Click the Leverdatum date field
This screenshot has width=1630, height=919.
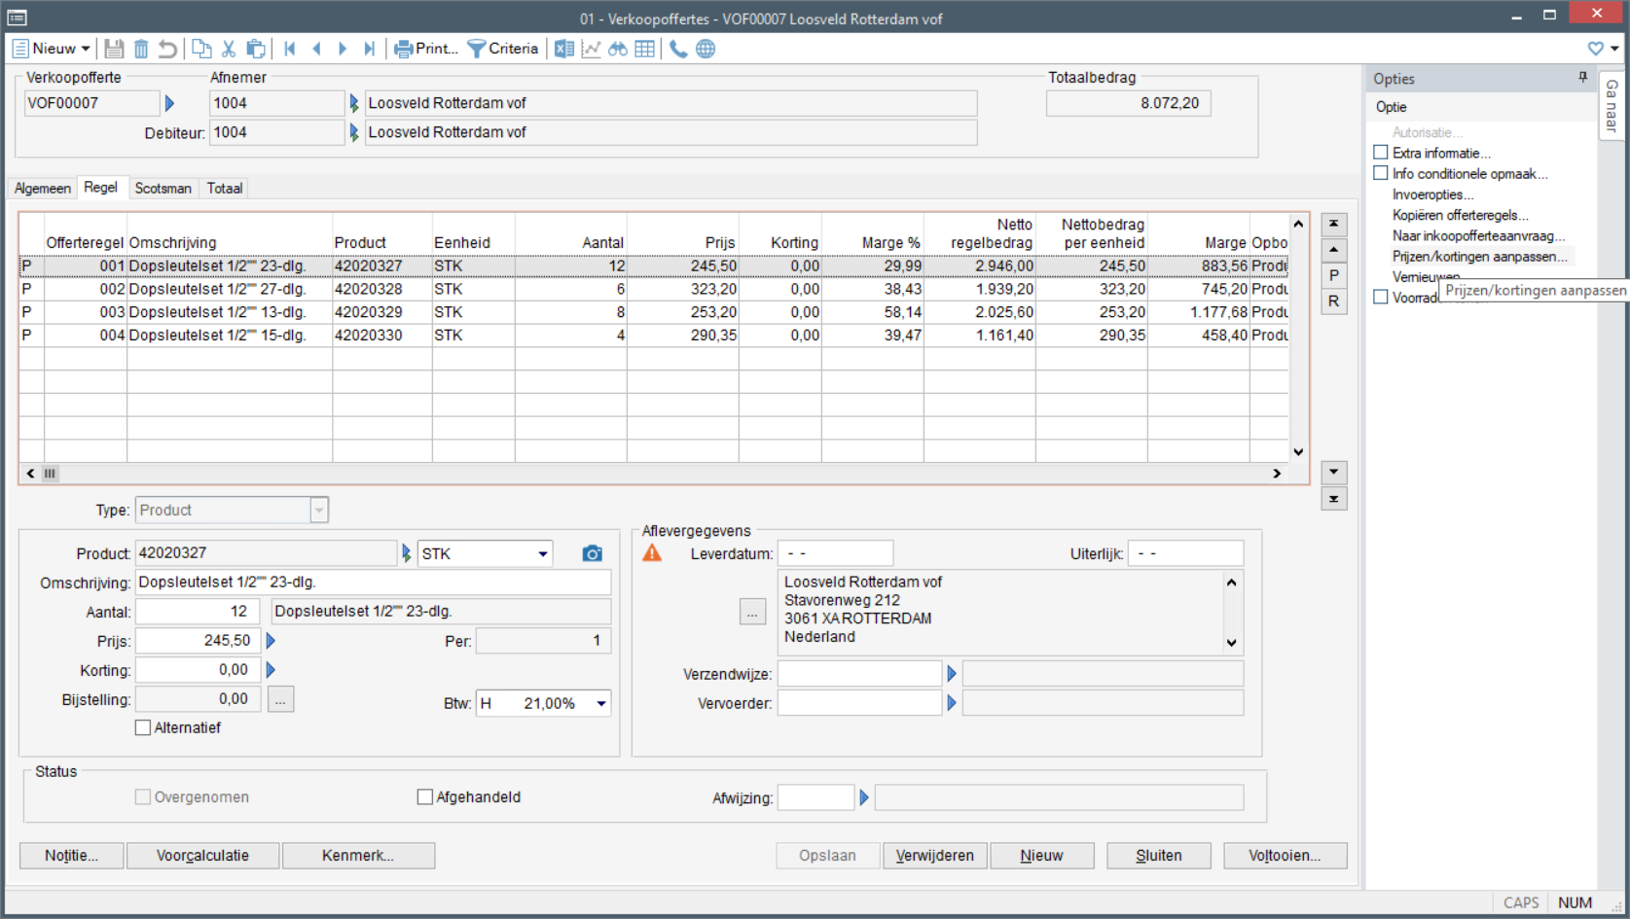pos(835,553)
